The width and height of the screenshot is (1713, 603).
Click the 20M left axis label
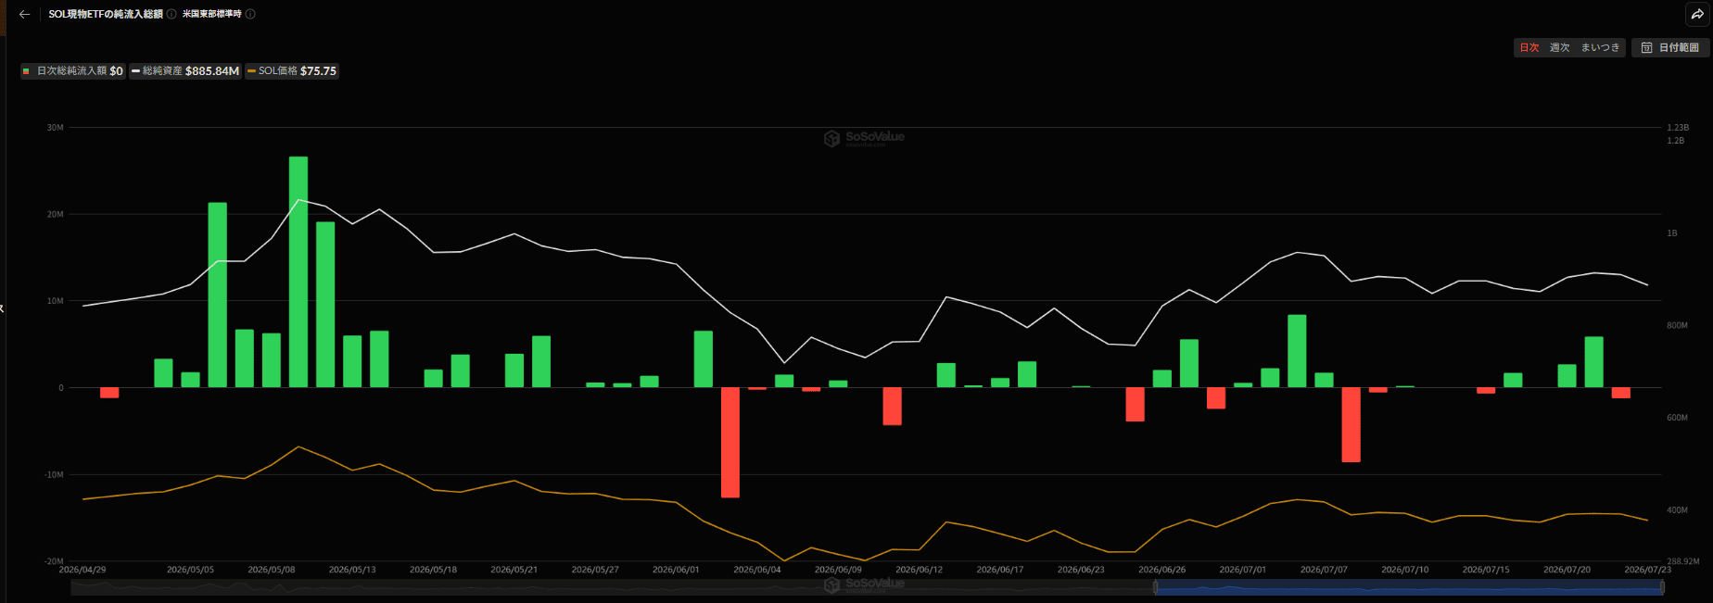click(x=56, y=214)
